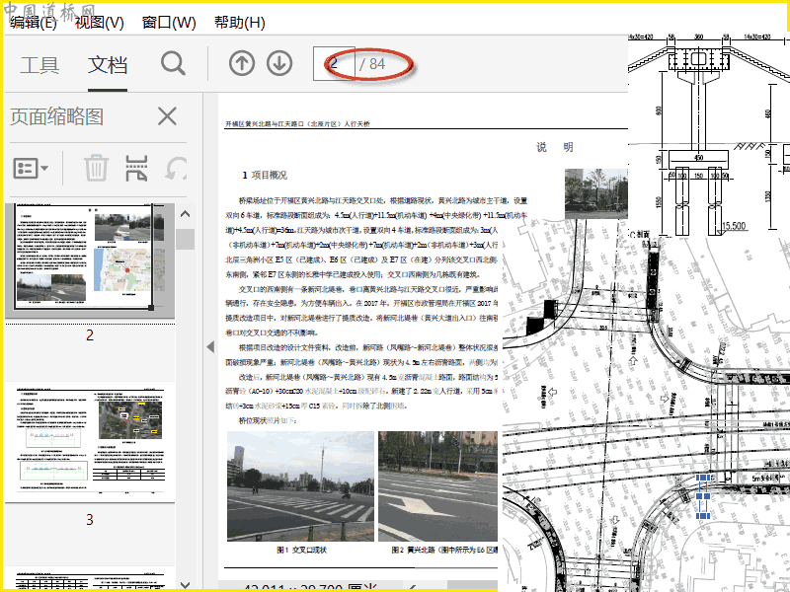790x592 pixels.
Task: Select page 2 thumbnail
Action: (x=90, y=260)
